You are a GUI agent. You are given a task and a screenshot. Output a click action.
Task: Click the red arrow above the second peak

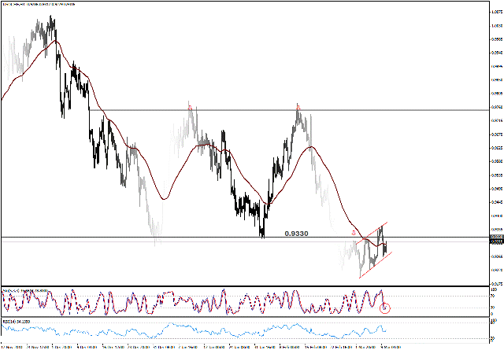click(298, 105)
